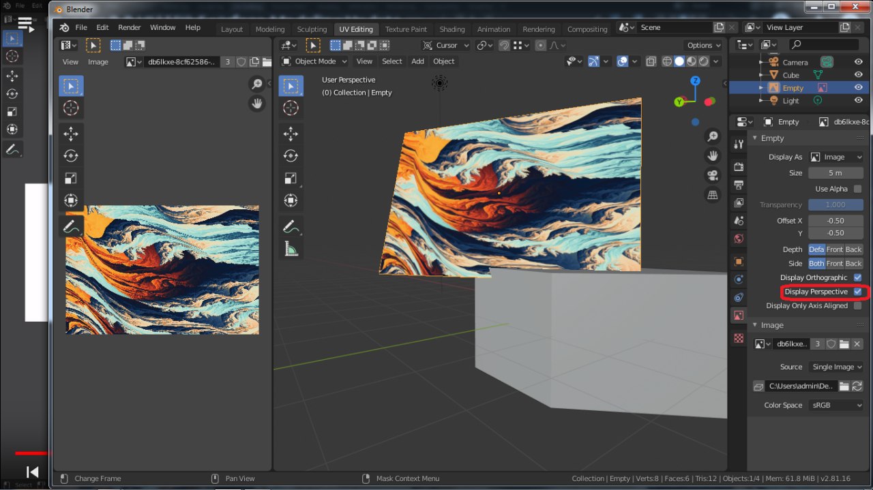This screenshot has width=873, height=490.
Task: Set Depth to Front
Action: point(835,249)
